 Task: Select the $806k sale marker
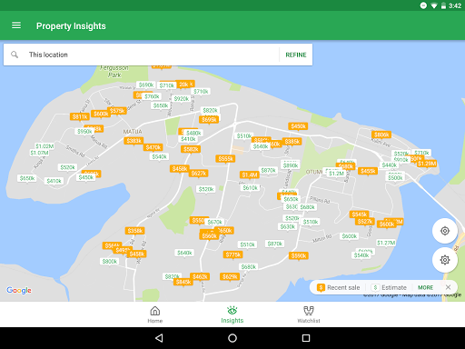[x=381, y=135]
